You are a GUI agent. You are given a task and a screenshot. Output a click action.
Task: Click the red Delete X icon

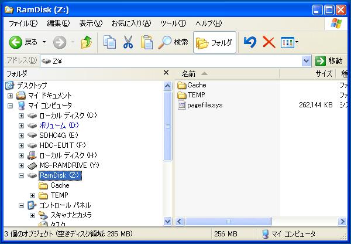tap(269, 42)
